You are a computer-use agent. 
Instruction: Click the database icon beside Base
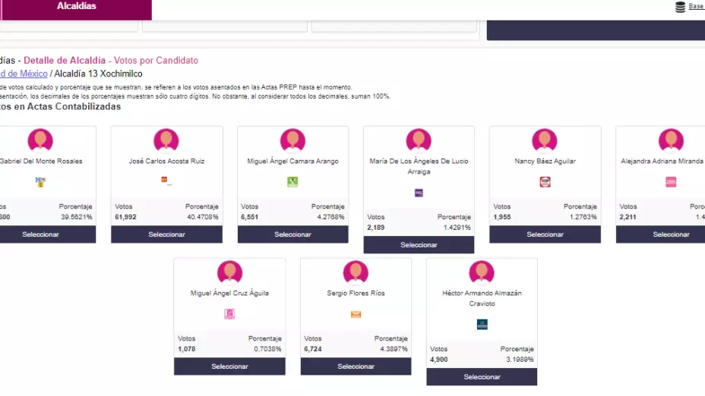tap(680, 7)
